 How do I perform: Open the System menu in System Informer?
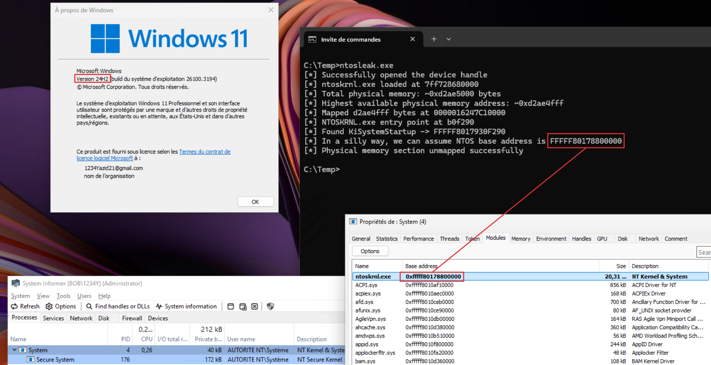point(20,296)
